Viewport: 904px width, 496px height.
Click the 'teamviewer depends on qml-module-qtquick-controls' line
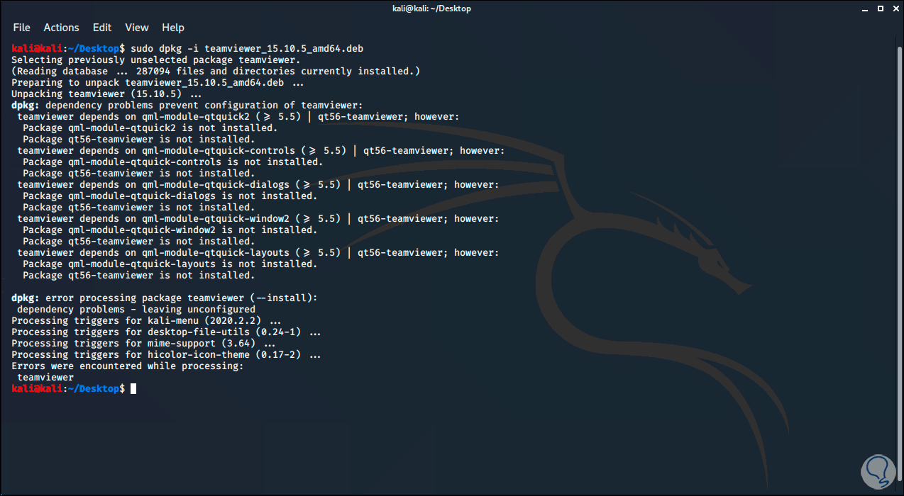261,150
